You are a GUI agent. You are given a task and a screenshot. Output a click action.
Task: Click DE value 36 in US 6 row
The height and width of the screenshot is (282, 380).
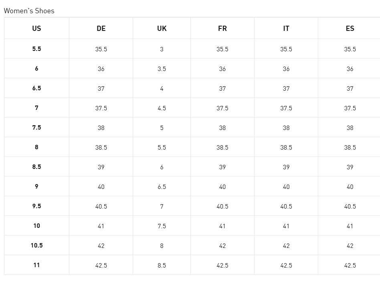101,69
